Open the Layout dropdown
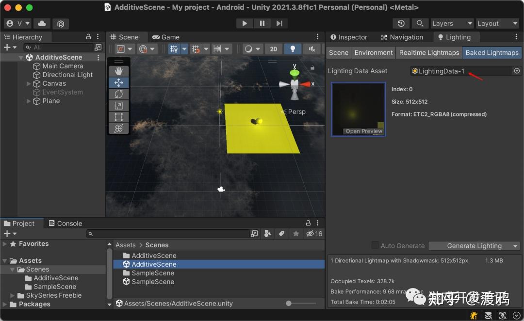This screenshot has height=321, width=524. pyautogui.click(x=497, y=23)
